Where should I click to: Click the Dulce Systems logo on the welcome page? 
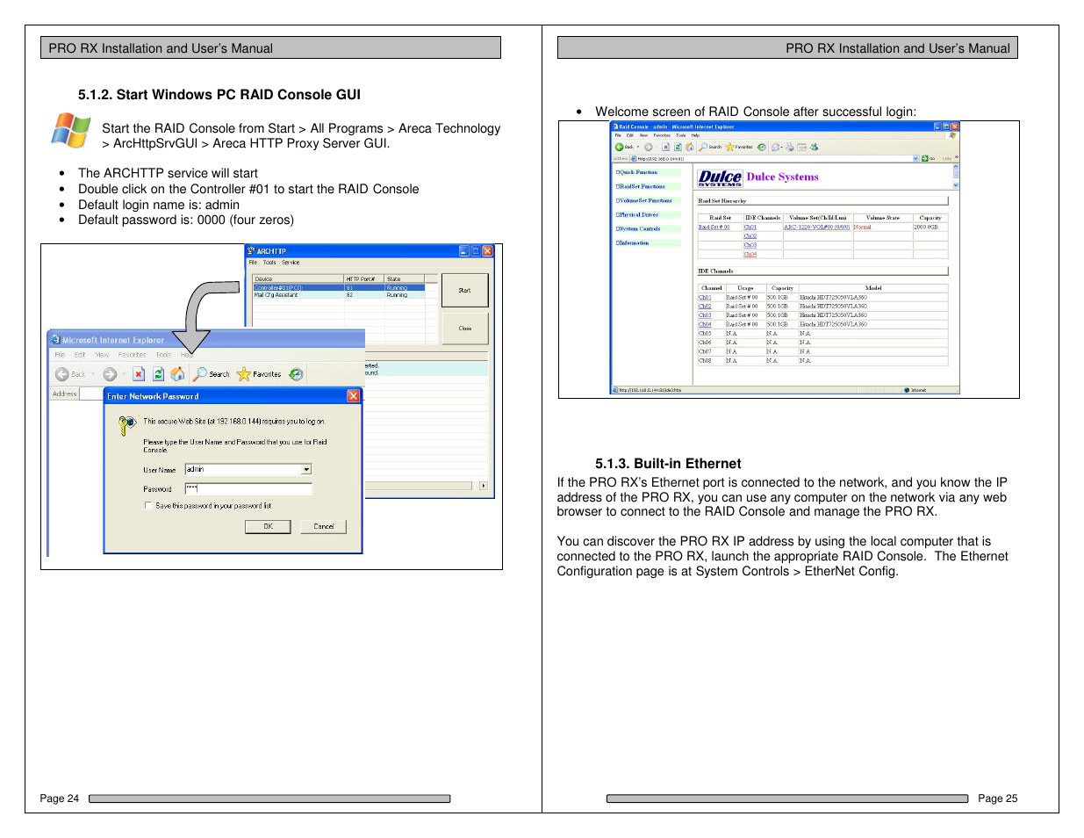pos(720,178)
